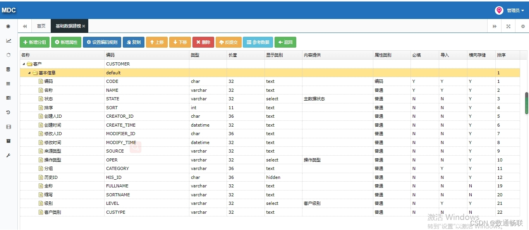This screenshot has height=230, width=529.
Task: Click the document icon beside 客户类别
Action: pos(41,212)
